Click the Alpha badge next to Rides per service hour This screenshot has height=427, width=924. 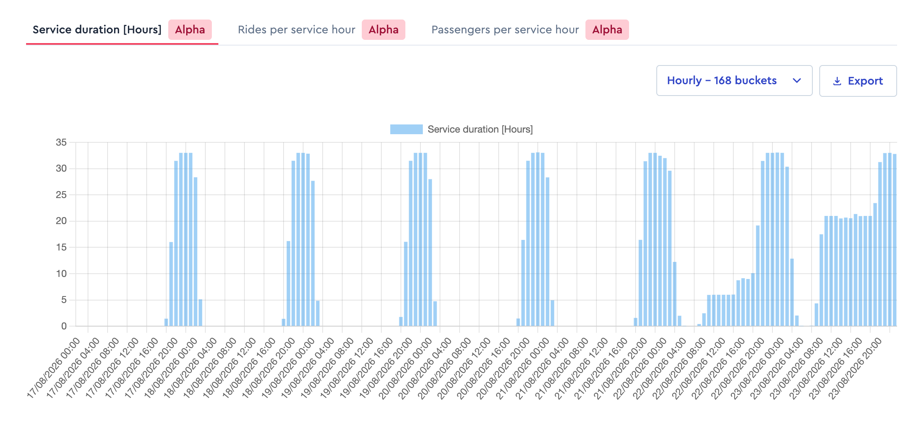click(383, 30)
